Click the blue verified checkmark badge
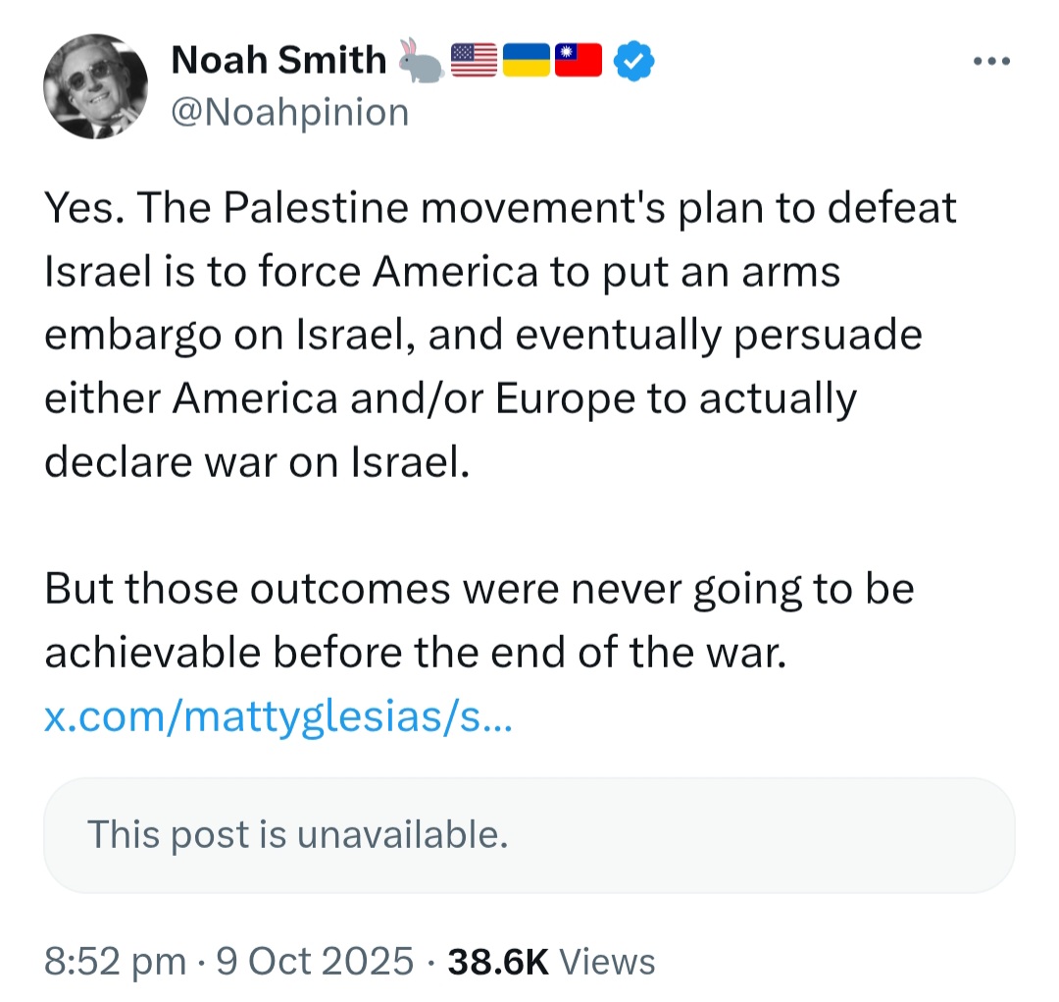 pyautogui.click(x=633, y=61)
